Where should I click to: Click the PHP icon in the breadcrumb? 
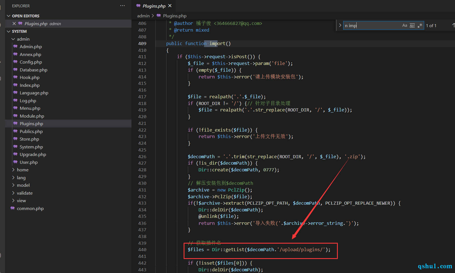pyautogui.click(x=159, y=16)
